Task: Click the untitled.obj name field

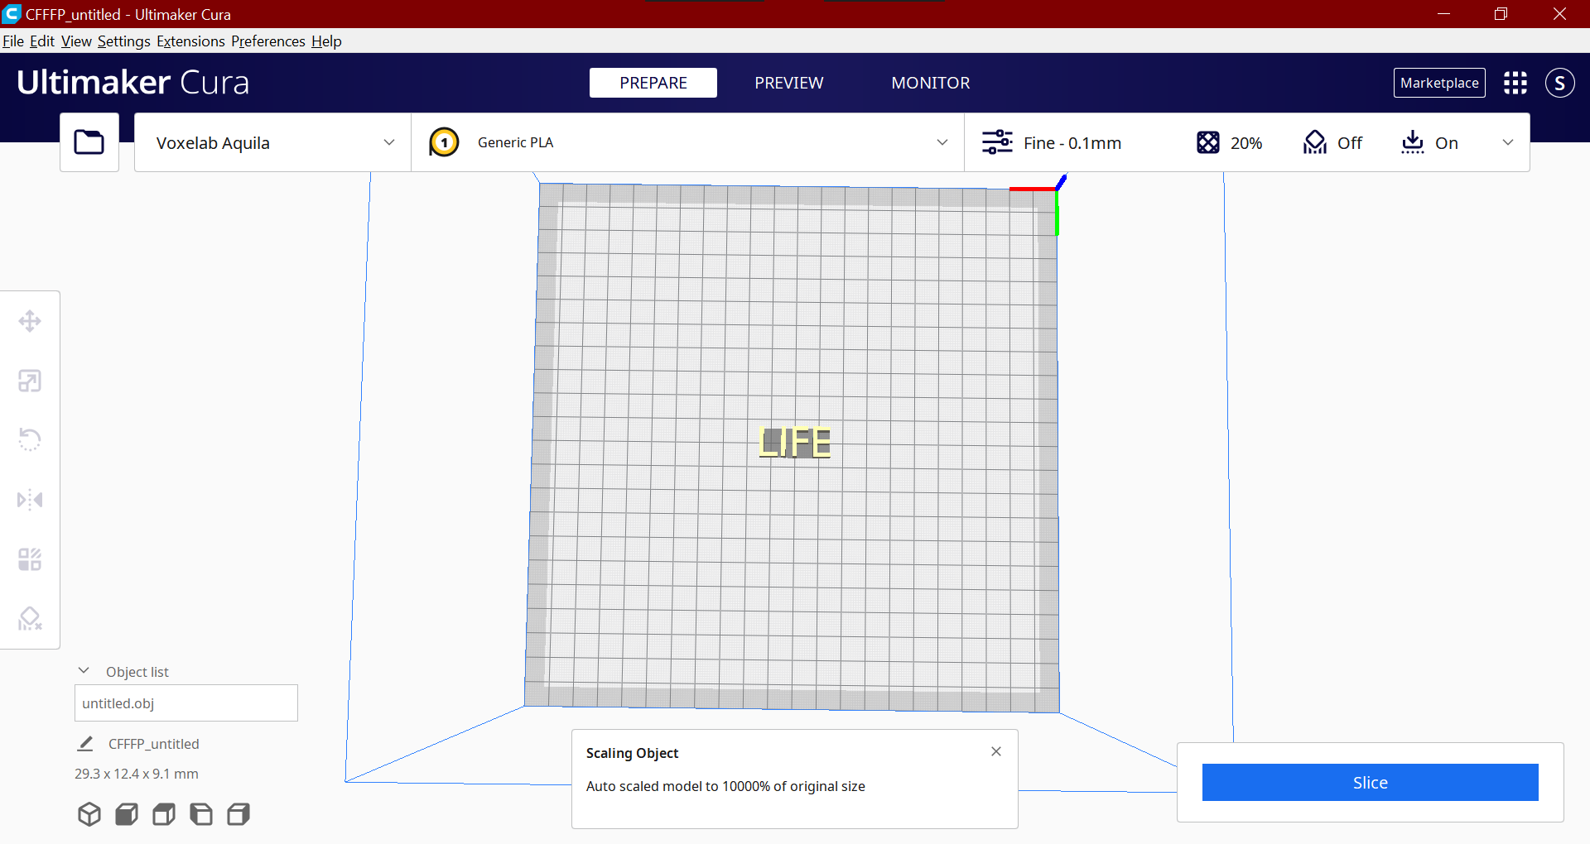Action: 185,703
